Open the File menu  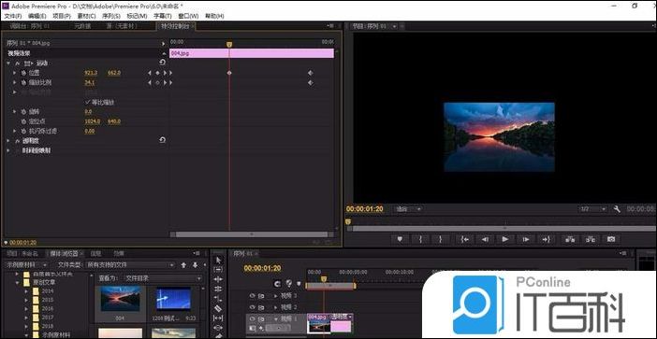tap(12, 16)
